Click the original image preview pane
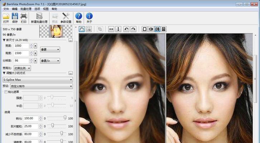 122,88
